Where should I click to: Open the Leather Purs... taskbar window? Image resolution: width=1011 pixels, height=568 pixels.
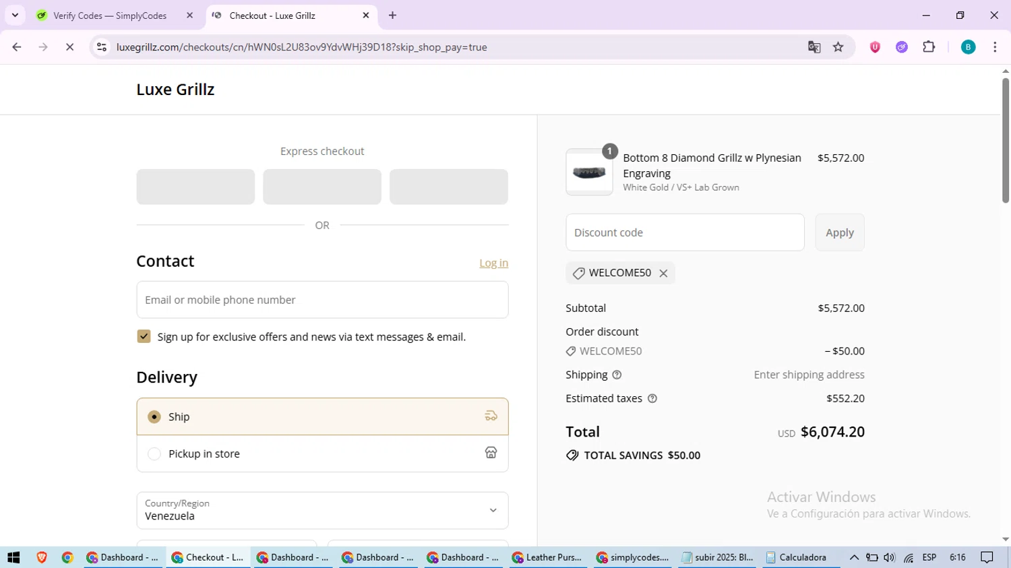547,557
